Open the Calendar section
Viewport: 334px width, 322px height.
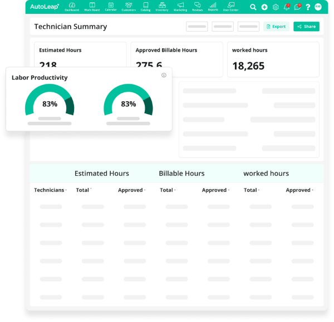click(111, 7)
